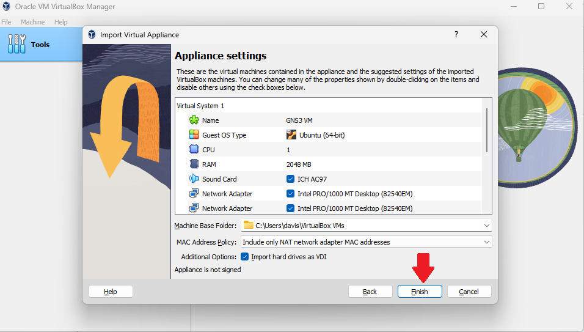Click the second Network Adapter label
Screen dimensions: 584x332
[227, 208]
